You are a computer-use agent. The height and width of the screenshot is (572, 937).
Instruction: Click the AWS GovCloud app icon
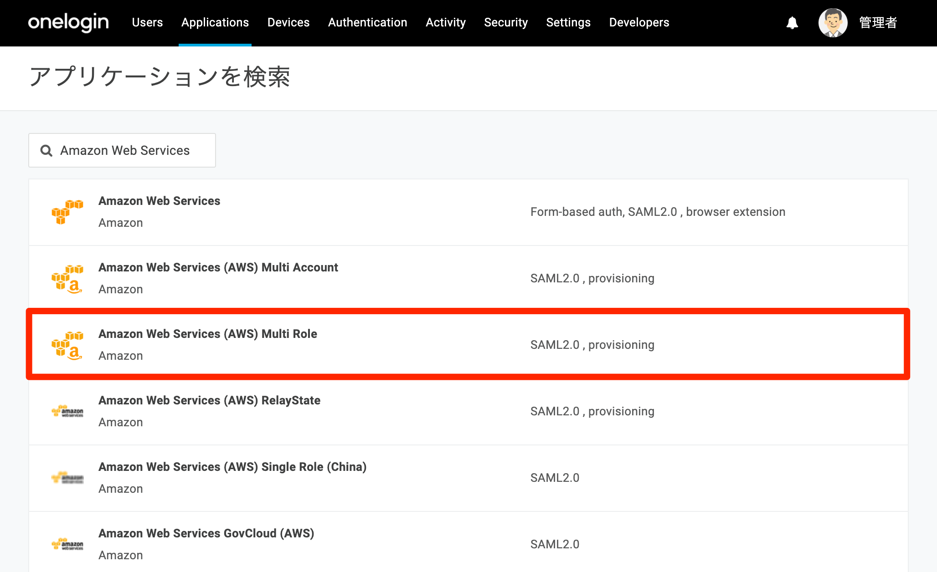pyautogui.click(x=67, y=544)
